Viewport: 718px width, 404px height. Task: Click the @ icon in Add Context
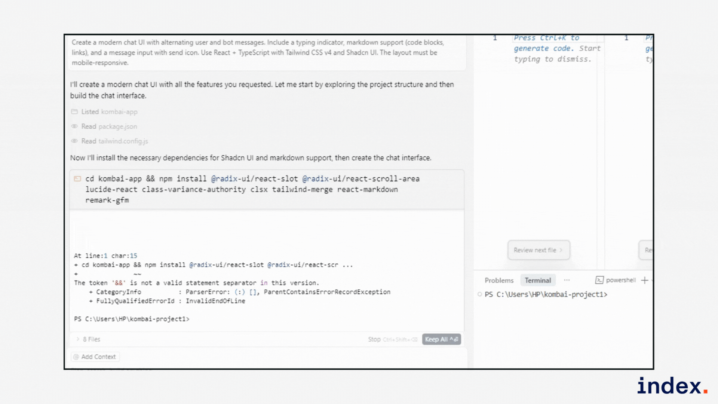click(76, 357)
